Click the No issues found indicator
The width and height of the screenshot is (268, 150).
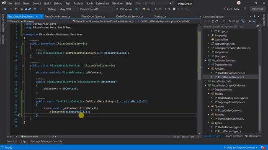coord(30,137)
